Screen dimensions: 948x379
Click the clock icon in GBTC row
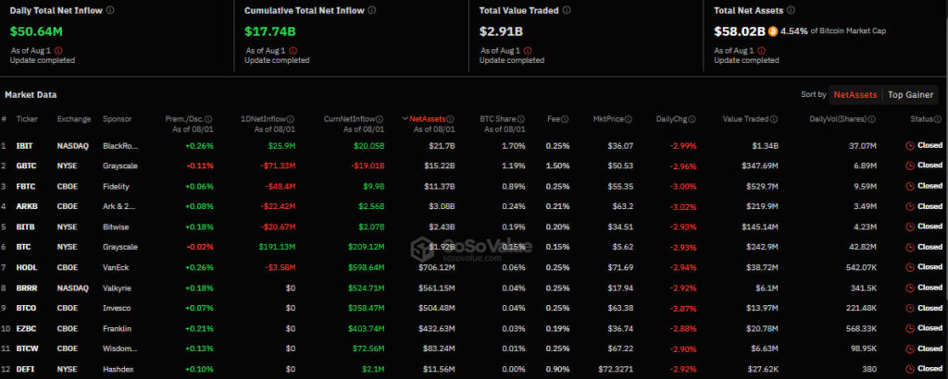click(910, 165)
